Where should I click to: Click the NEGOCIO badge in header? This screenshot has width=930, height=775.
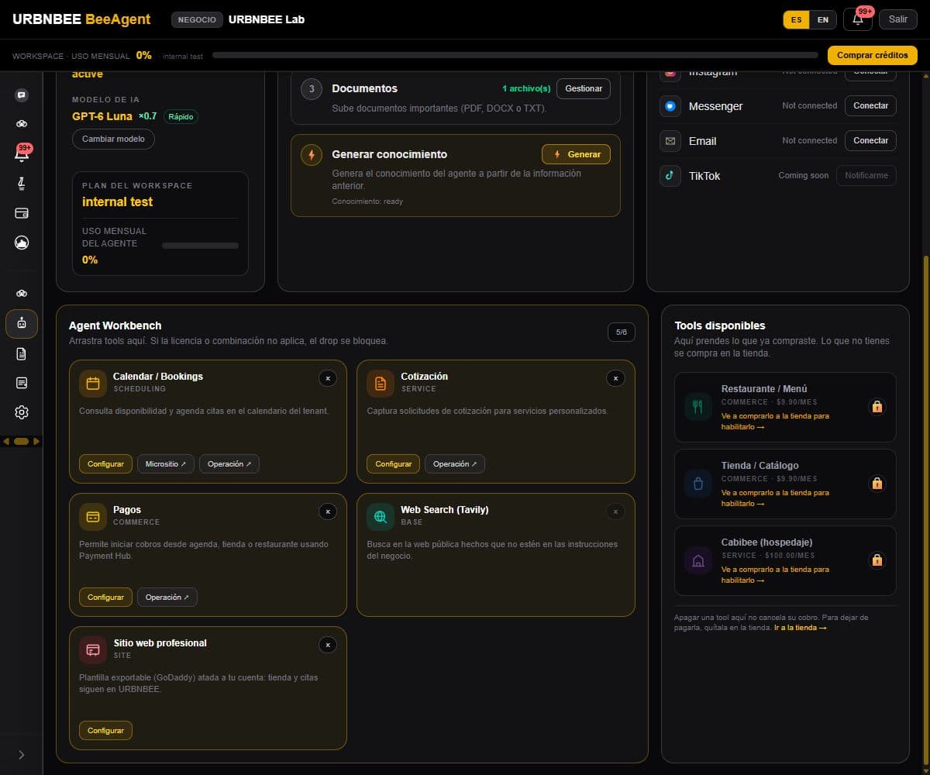(x=197, y=19)
